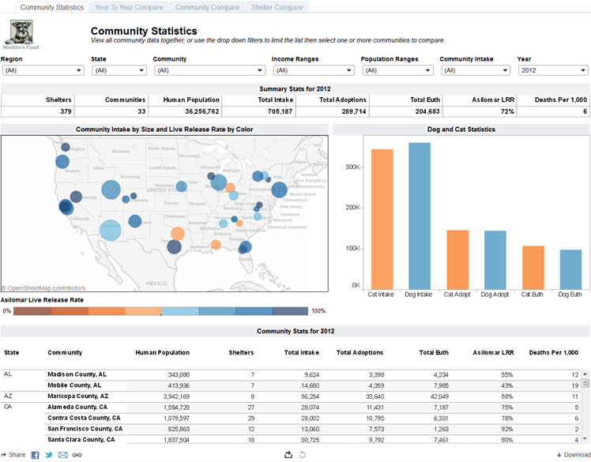Click the Share button
Image resolution: width=591 pixels, height=462 pixels.
pyautogui.click(x=13, y=455)
